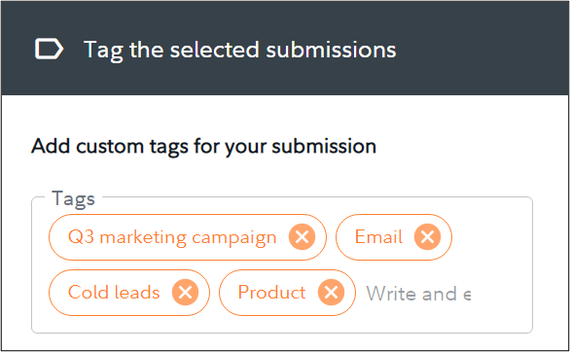Screen dimensions: 570x352
Task: Click the x circle beside Product
Action: tap(331, 292)
